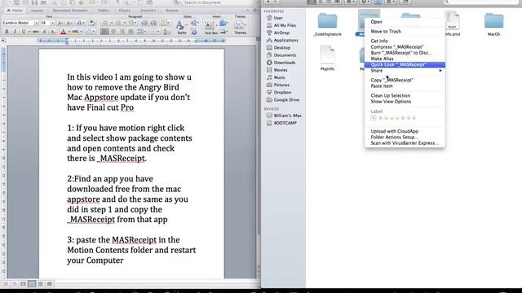
Task: Click the change case icon
Action: pos(80,23)
